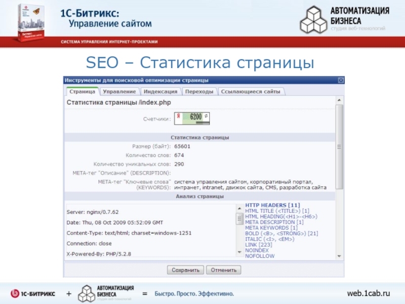
Task: Open the Индексация tab
Action: pos(160,92)
